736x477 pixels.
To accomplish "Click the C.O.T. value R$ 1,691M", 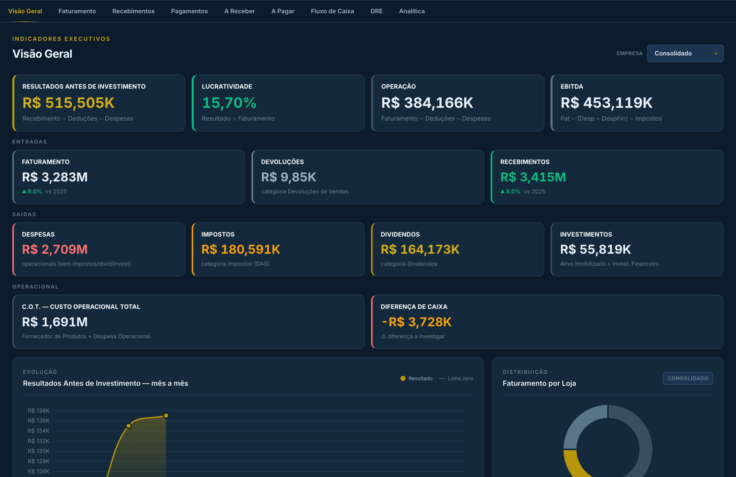I will pyautogui.click(x=55, y=322).
